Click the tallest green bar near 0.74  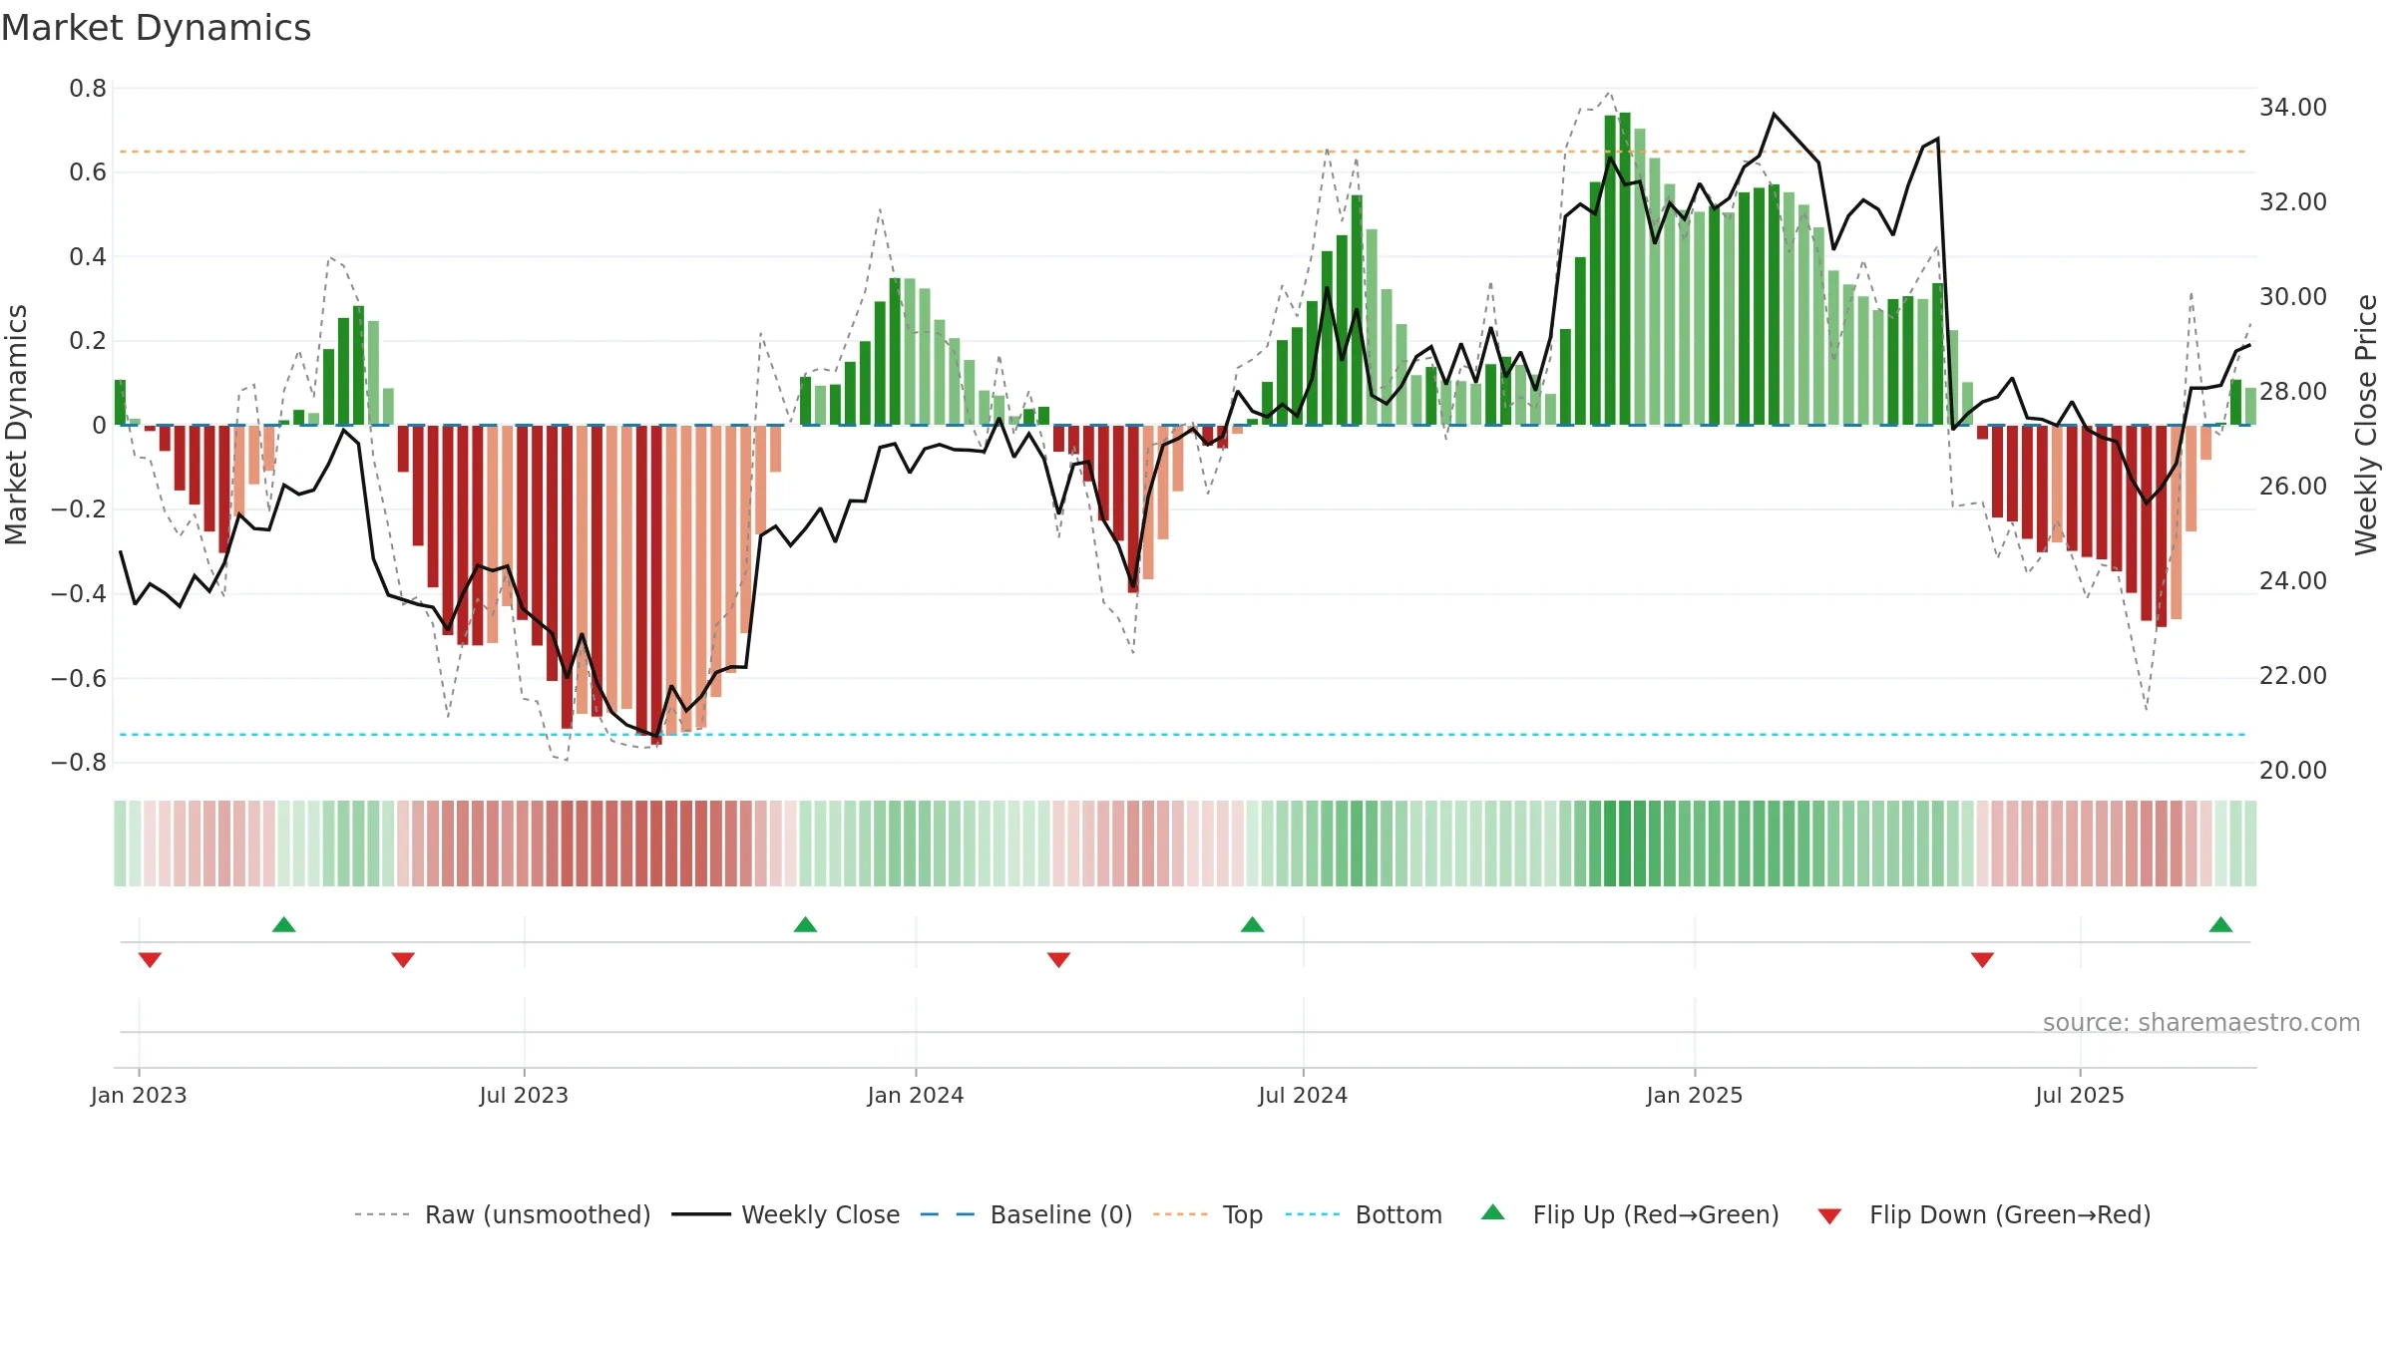[1625, 269]
